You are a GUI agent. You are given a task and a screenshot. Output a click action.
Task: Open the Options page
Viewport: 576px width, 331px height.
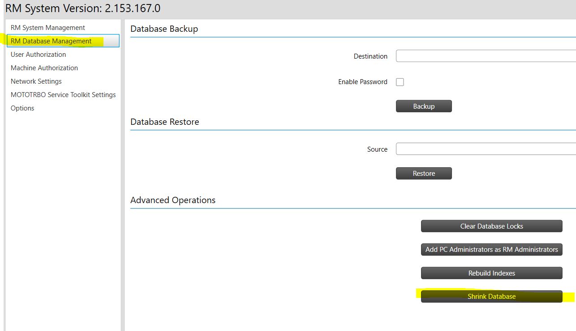pyautogui.click(x=63, y=108)
